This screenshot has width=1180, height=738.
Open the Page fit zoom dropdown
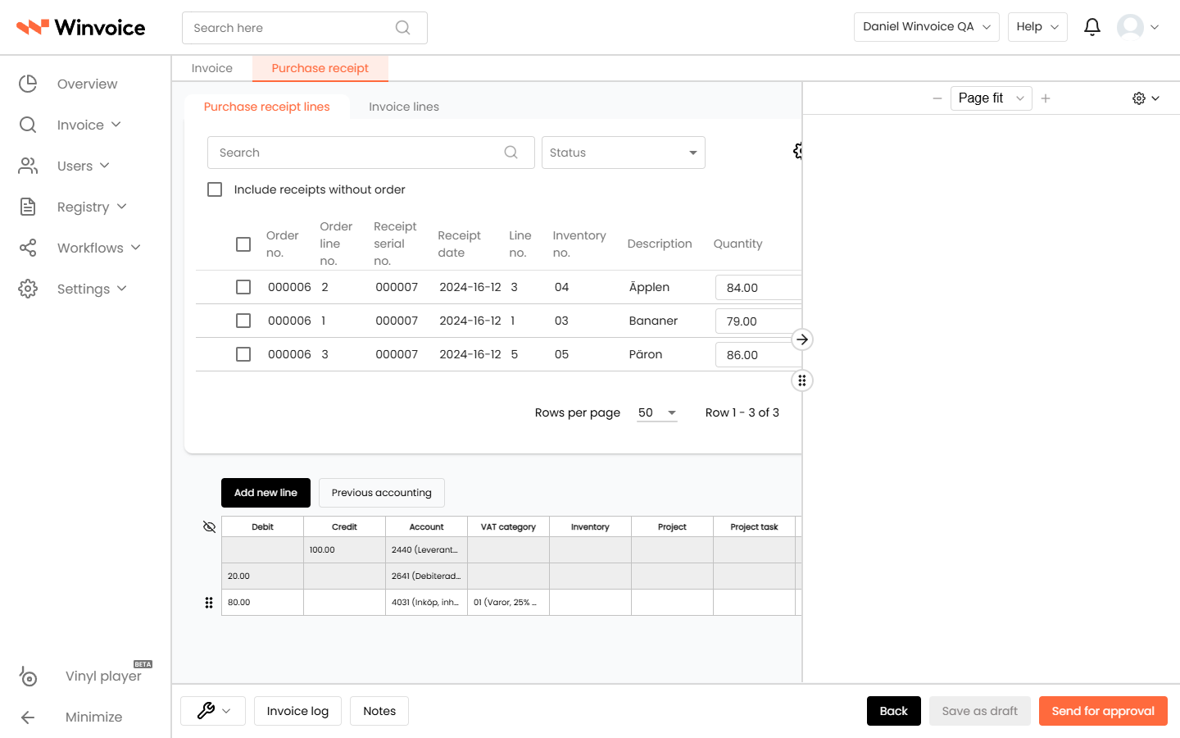point(991,98)
